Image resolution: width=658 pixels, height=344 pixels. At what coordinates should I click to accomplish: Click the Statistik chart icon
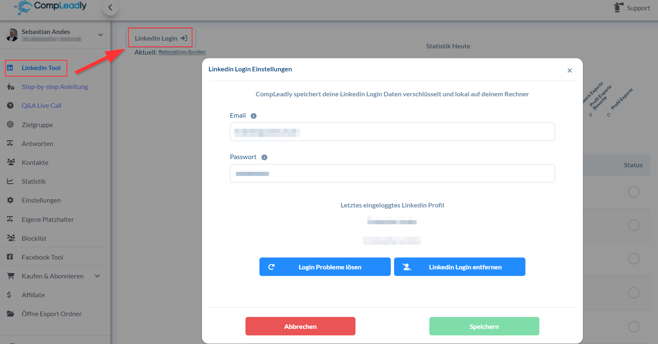click(11, 181)
